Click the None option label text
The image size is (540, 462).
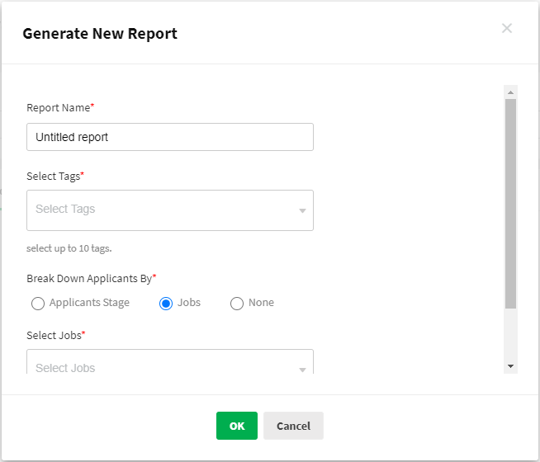coord(261,303)
